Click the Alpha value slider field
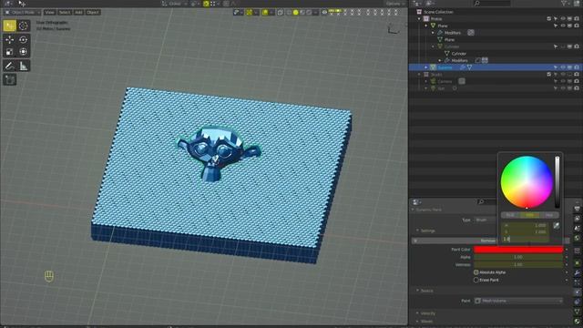Screen dimensions: 583x328 pos(518,257)
